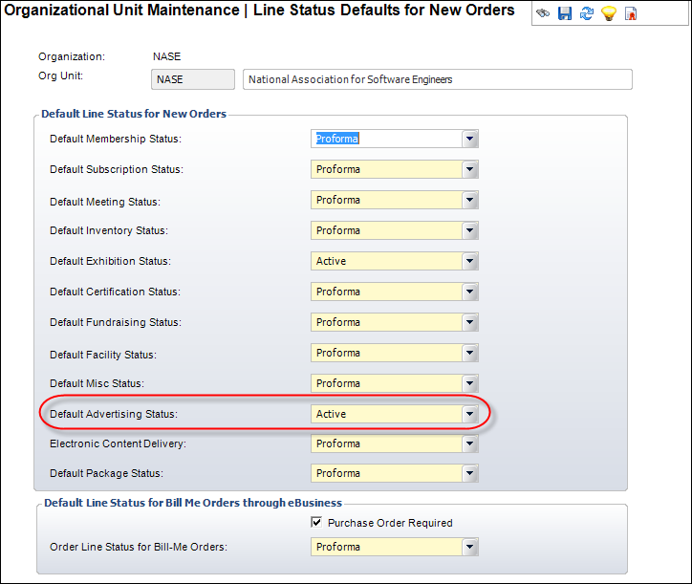Viewport: 692px width, 584px height.
Task: Click the 'Default Package Status:' label
Action: click(107, 474)
